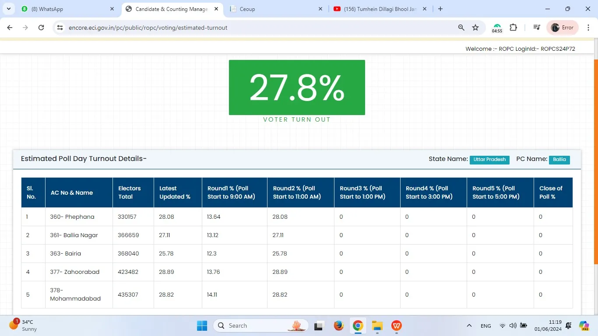Open the media control icon

click(537, 28)
